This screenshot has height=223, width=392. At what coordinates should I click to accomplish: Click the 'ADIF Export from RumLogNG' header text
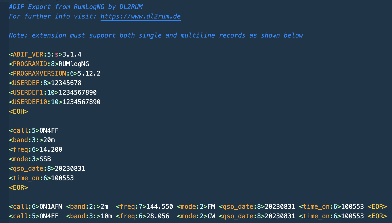click(x=76, y=7)
